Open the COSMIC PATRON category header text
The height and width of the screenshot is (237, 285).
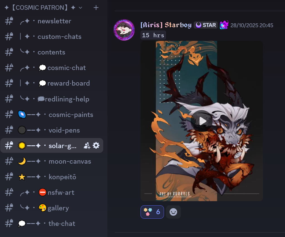[x=40, y=8]
